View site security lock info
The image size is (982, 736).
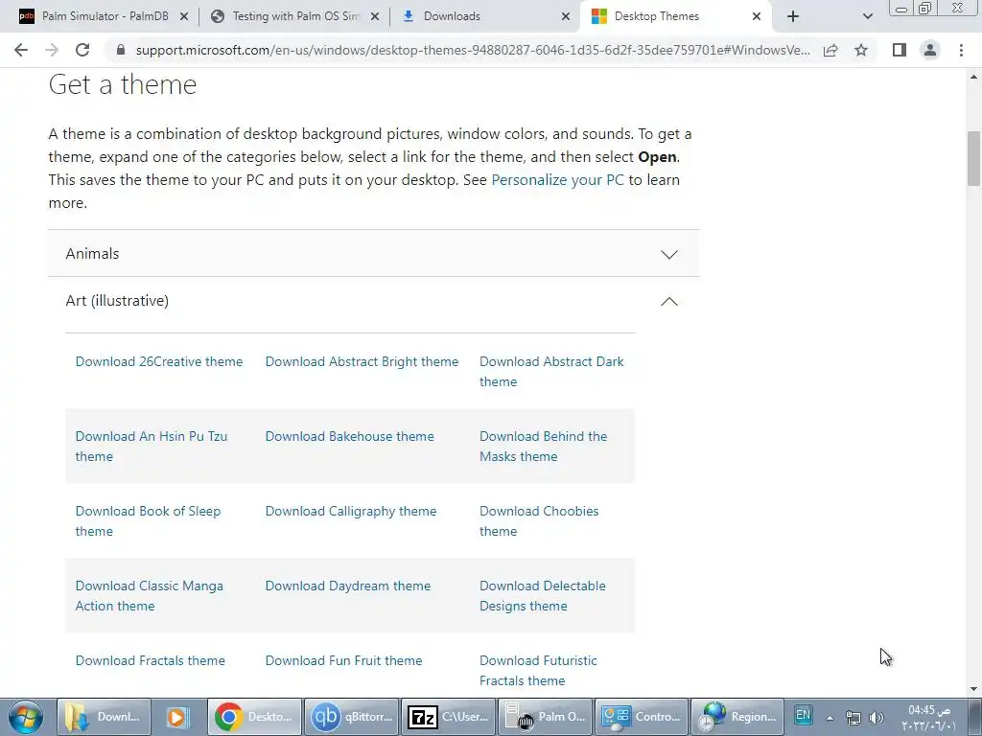tap(122, 50)
